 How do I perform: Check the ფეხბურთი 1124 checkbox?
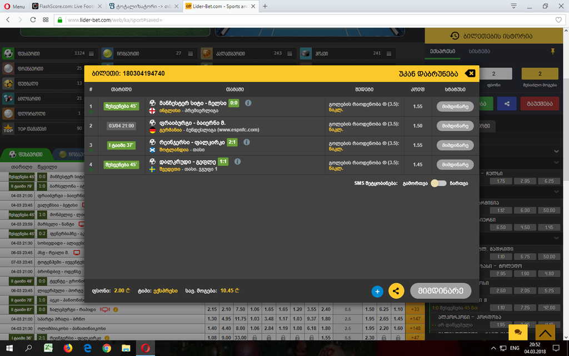pyautogui.click(x=92, y=53)
